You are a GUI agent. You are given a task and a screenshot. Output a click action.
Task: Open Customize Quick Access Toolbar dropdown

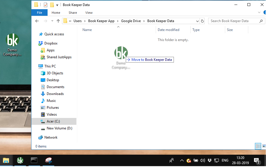(x=57, y=5)
